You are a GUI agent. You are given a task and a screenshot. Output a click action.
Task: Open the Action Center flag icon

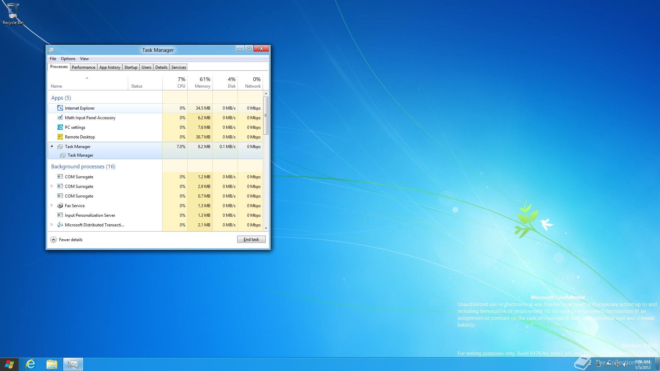coord(608,364)
